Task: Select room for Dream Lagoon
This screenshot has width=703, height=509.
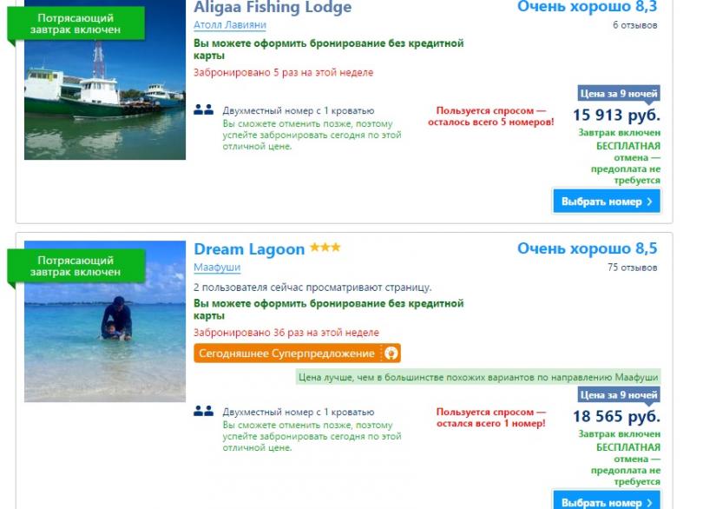Action: coord(606,500)
